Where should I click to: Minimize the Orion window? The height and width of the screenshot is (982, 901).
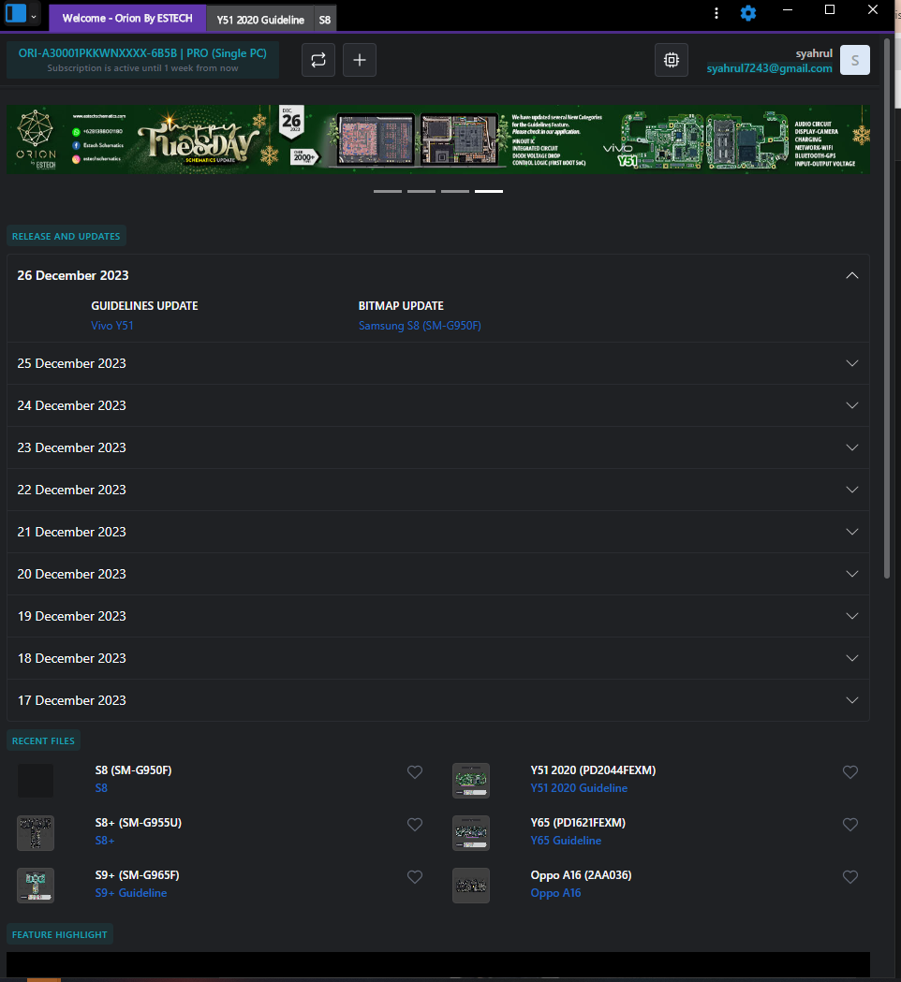(788, 10)
